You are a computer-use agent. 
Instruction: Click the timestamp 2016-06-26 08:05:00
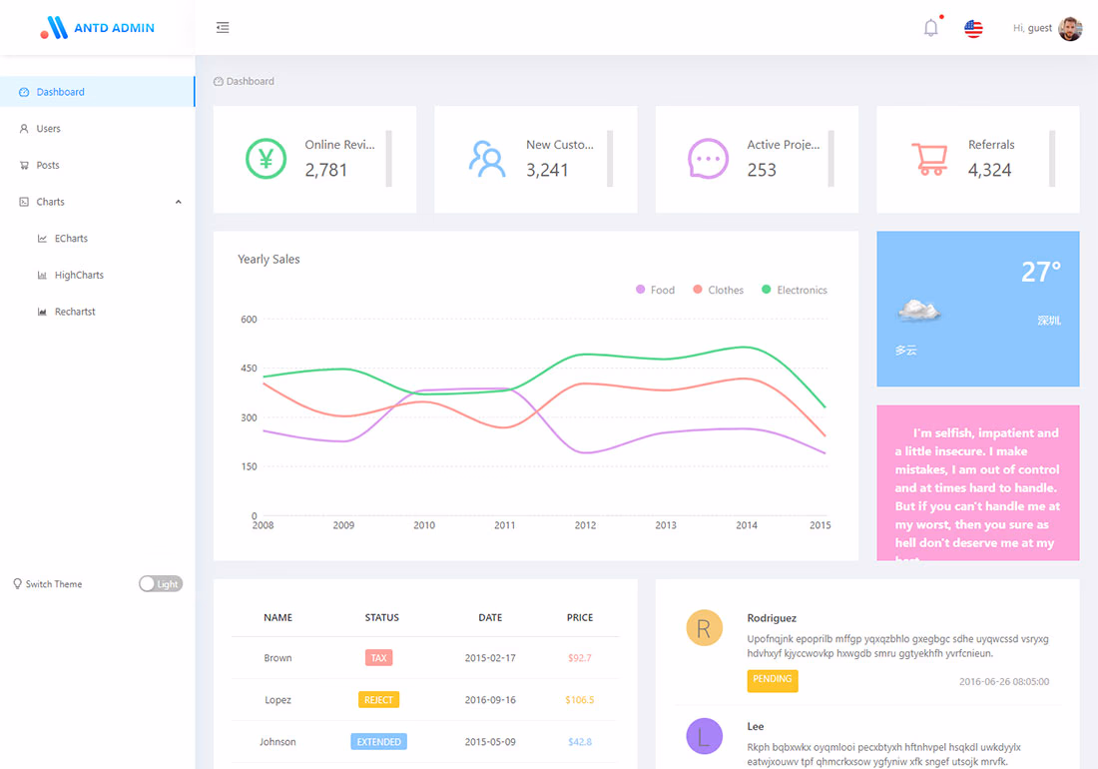(1004, 681)
